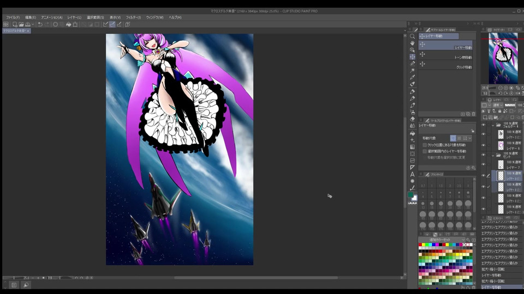
Task: Select the トーン柄移動 sub tool
Action: pos(445,54)
